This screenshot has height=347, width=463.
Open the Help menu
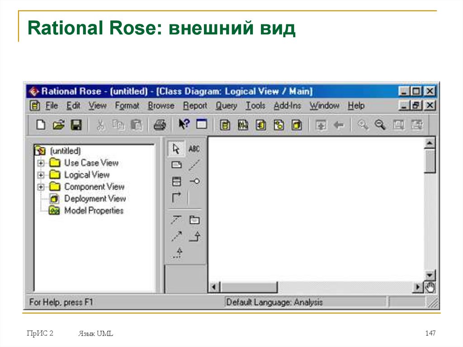point(356,106)
